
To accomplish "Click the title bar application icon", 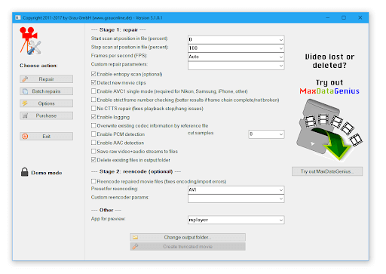I will pyautogui.click(x=18, y=17).
